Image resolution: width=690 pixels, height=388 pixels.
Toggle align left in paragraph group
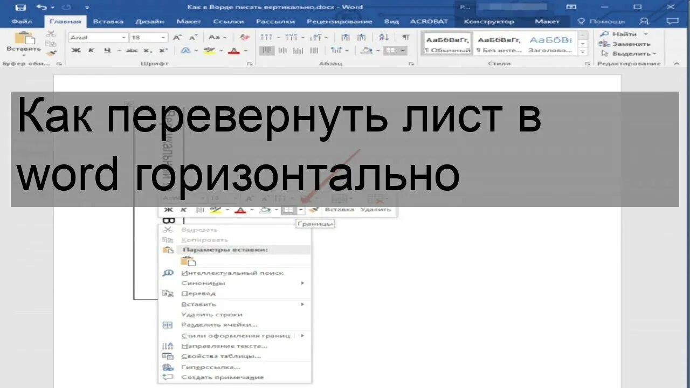(x=267, y=51)
